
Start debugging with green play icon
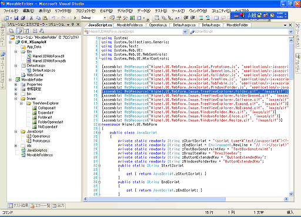75,18
